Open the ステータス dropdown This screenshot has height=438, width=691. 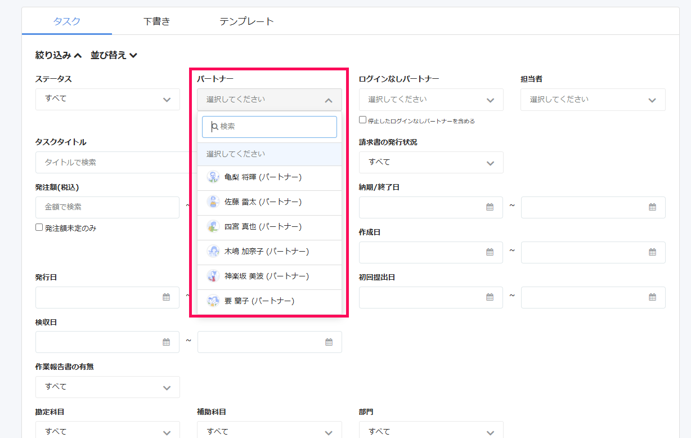(x=107, y=99)
